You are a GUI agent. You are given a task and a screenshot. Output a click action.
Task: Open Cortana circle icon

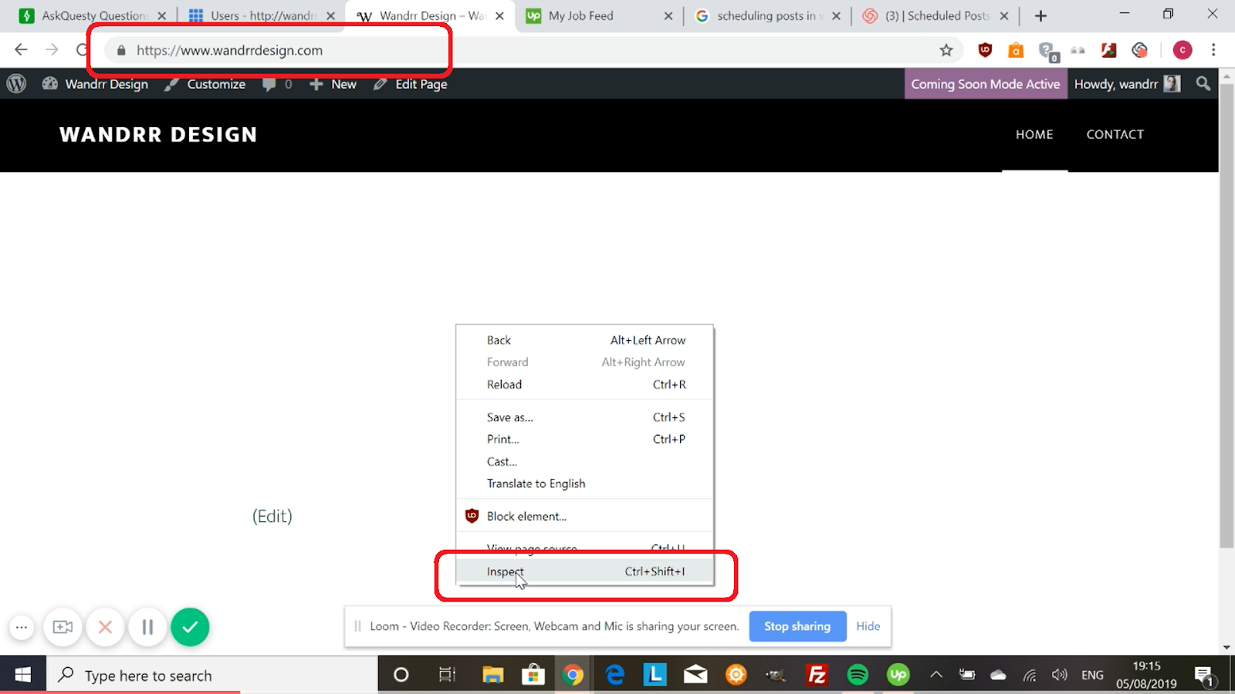click(x=401, y=675)
